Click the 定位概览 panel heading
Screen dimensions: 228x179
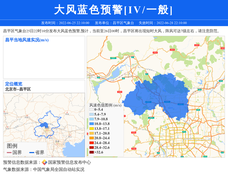[14, 84]
